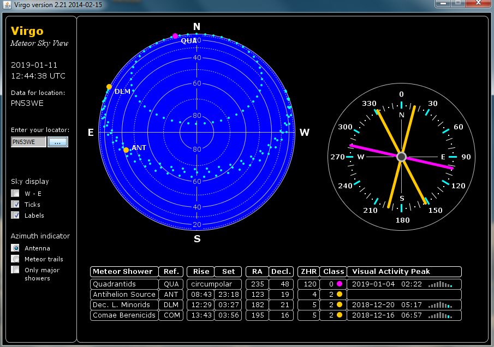Click the yellow DLM radiant marker
Image resolution: width=494 pixels, height=347 pixels.
tap(109, 87)
